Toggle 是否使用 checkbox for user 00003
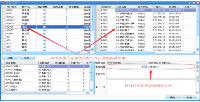This screenshot has height=102, width=200. click(44, 20)
